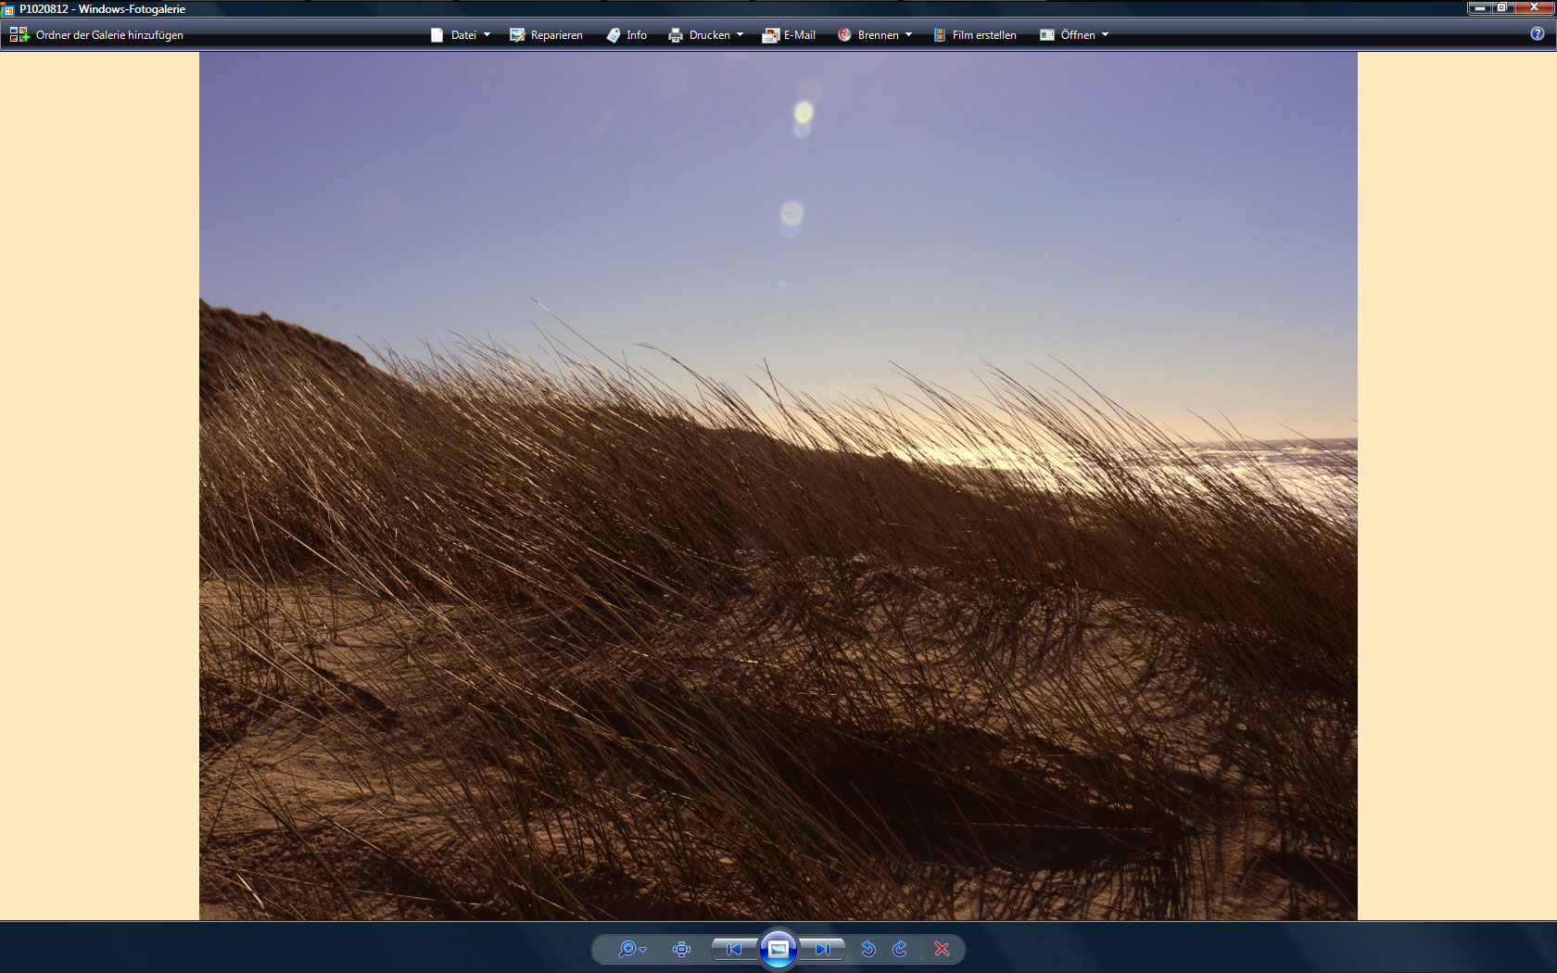
Task: Expand the Datei dropdown arrow
Action: (x=487, y=35)
